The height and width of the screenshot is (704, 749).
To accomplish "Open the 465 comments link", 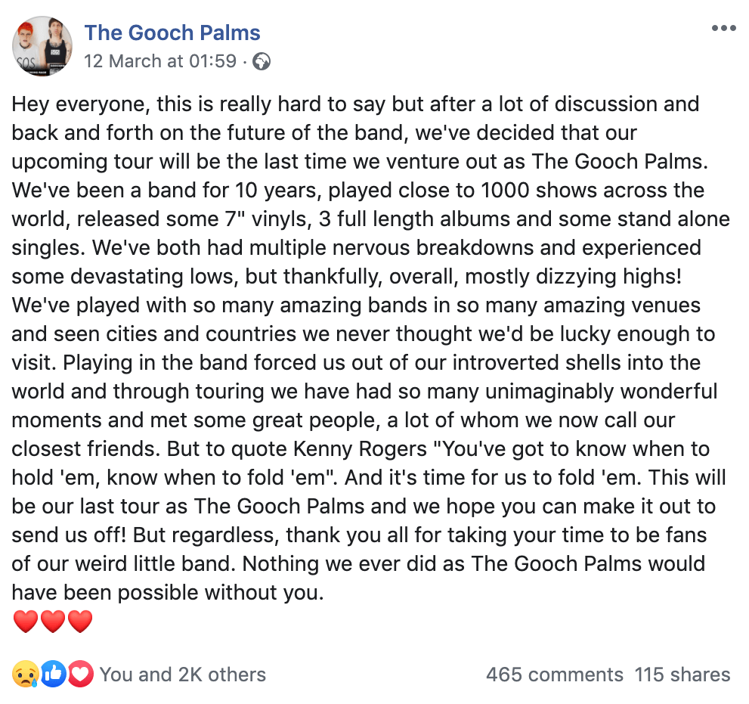I will click(x=554, y=675).
